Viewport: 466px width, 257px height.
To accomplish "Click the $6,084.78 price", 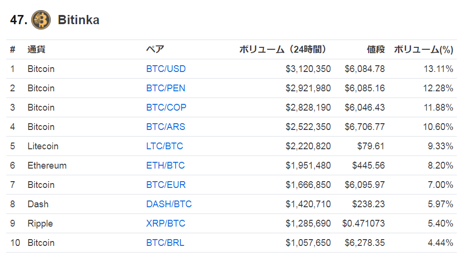I will [x=365, y=69].
